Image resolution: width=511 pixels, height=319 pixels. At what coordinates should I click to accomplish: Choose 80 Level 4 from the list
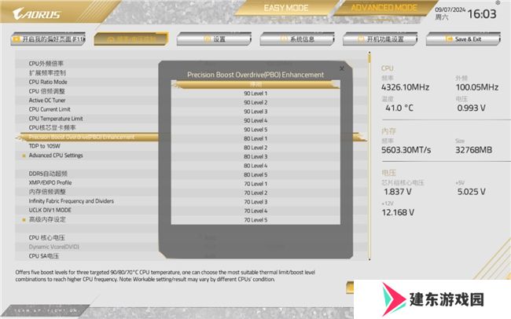click(256, 166)
